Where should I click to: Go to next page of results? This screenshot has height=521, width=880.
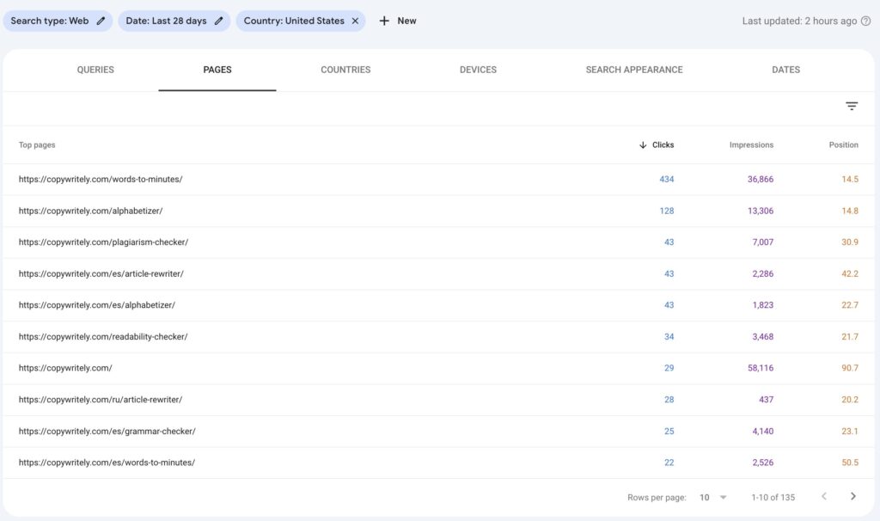[x=853, y=497]
